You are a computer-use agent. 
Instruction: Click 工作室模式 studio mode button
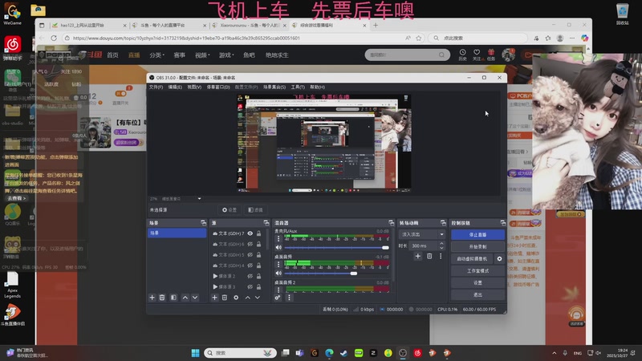pyautogui.click(x=477, y=270)
